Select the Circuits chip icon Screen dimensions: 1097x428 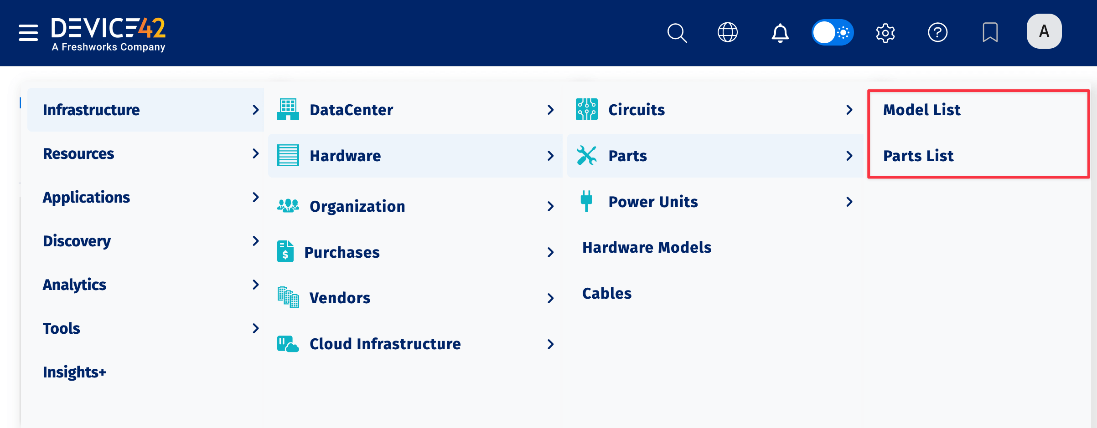[586, 109]
